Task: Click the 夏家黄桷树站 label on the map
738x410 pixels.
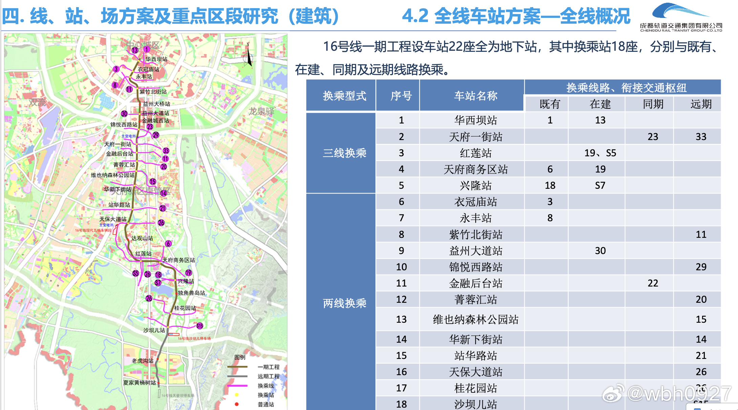Action: [x=139, y=382]
